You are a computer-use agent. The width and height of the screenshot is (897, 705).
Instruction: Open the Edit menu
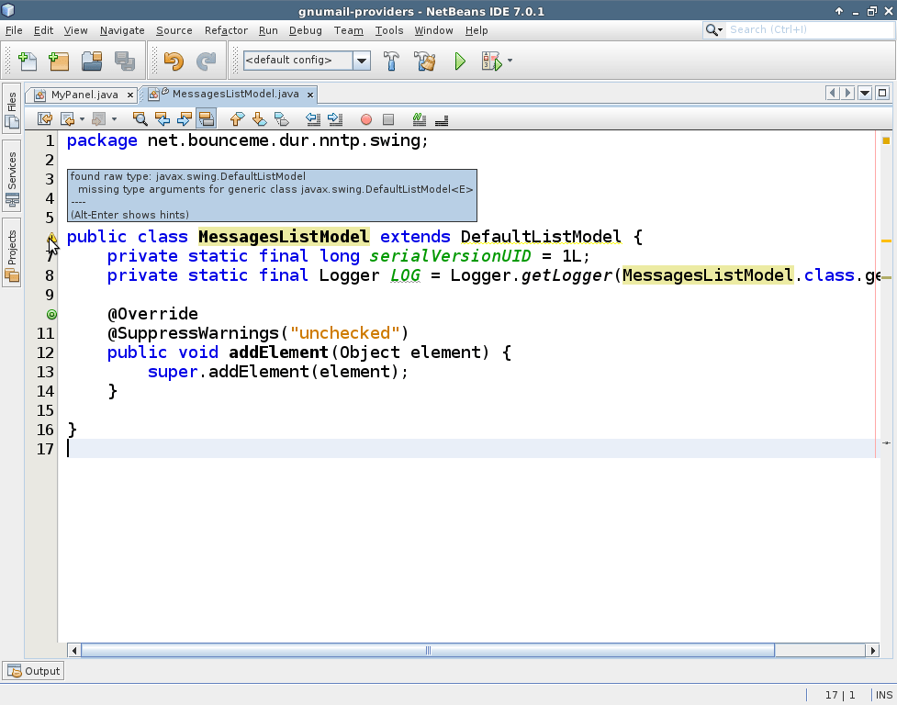pos(43,30)
